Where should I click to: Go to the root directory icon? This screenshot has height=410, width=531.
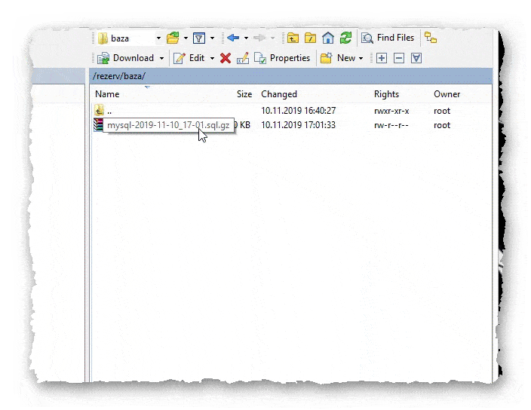pos(310,38)
